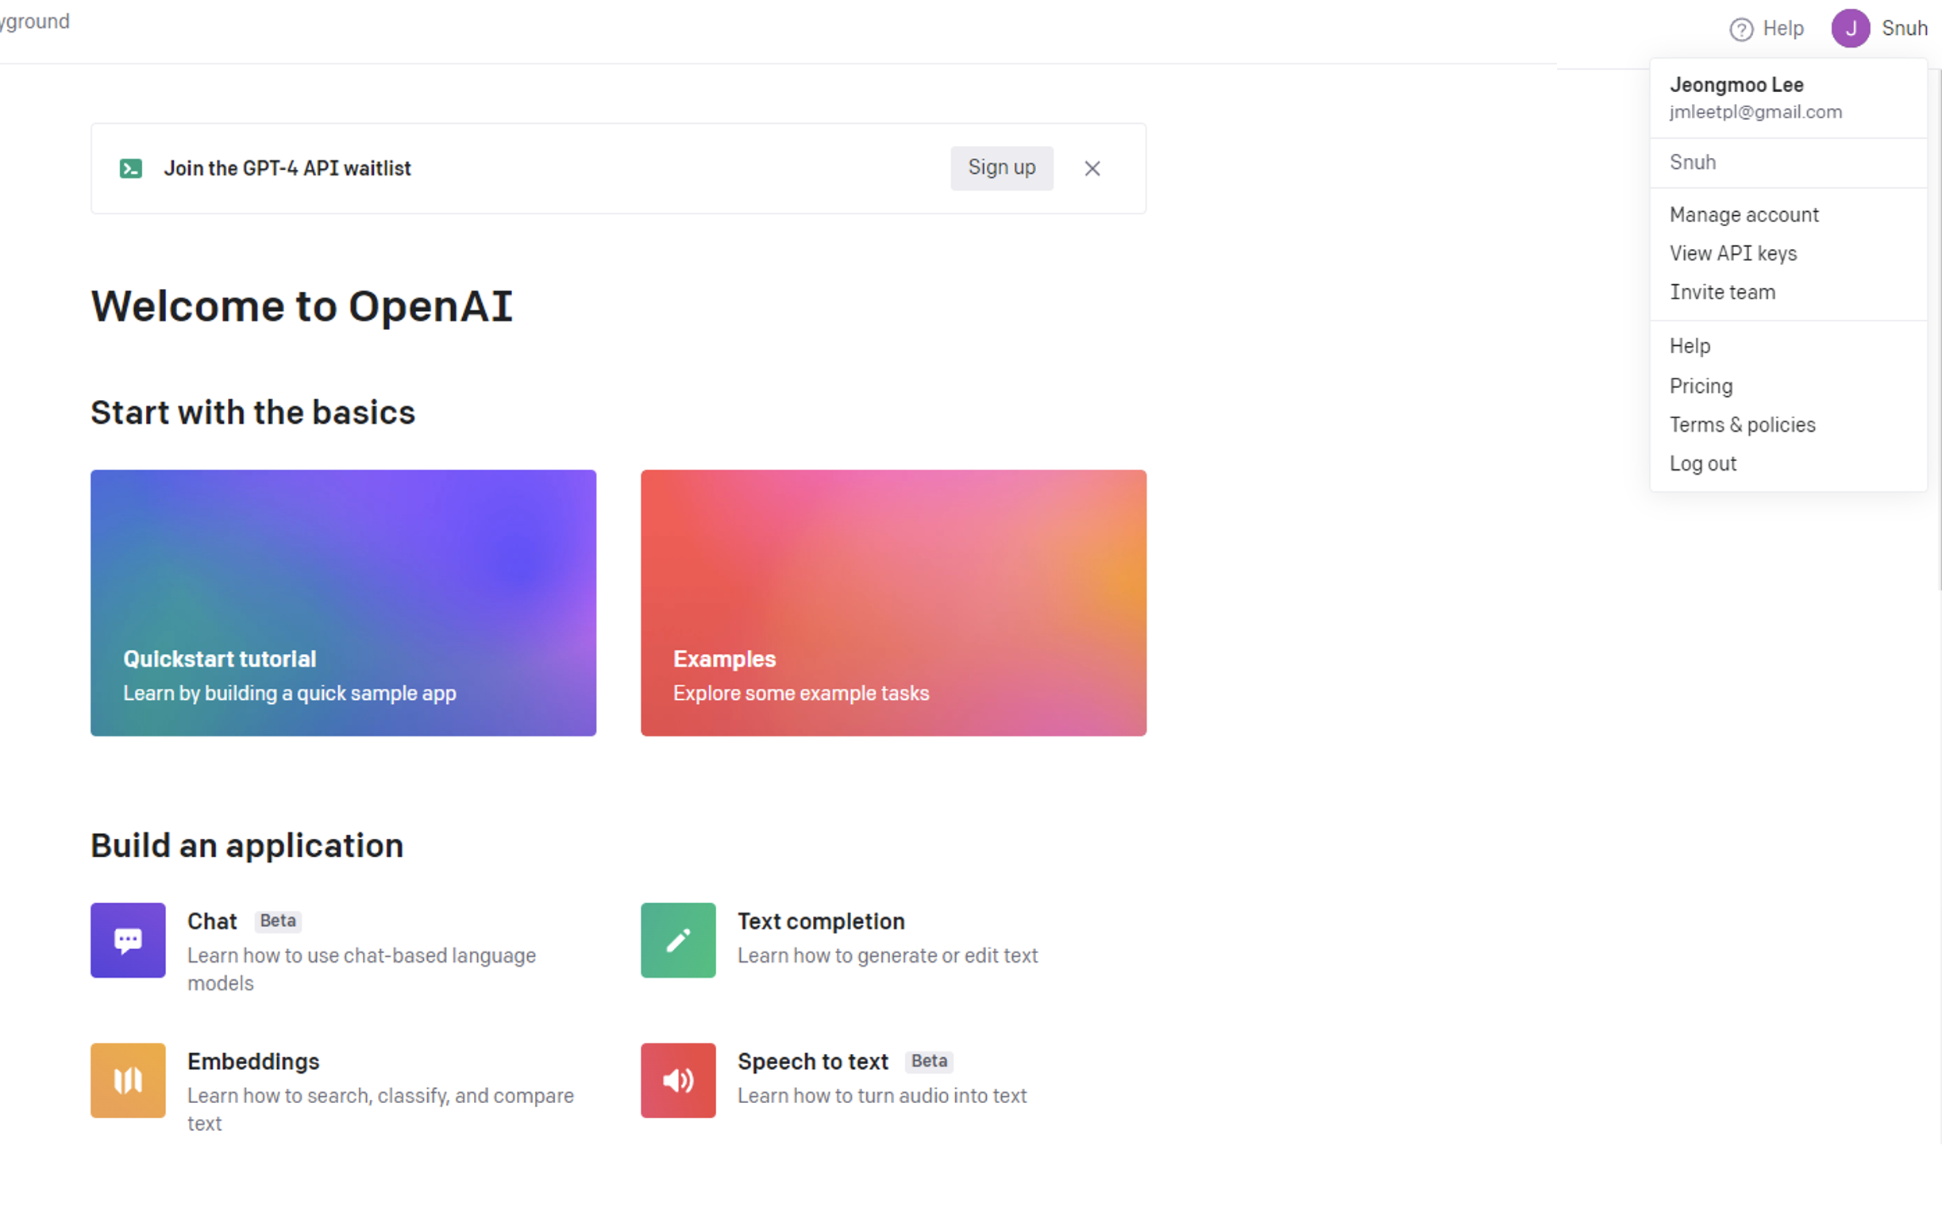Click the jmleetpl@gmail.com email text

click(x=1755, y=112)
